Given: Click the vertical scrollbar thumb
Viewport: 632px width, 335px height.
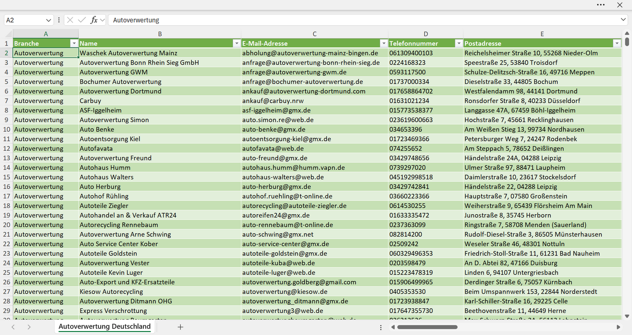Looking at the screenshot, I should [627, 42].
